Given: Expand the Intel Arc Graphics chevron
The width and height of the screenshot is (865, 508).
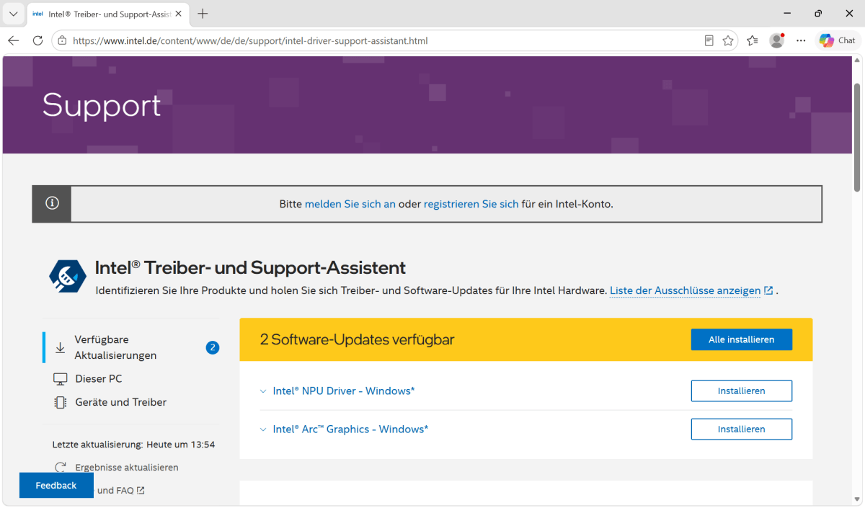Looking at the screenshot, I should pos(263,429).
